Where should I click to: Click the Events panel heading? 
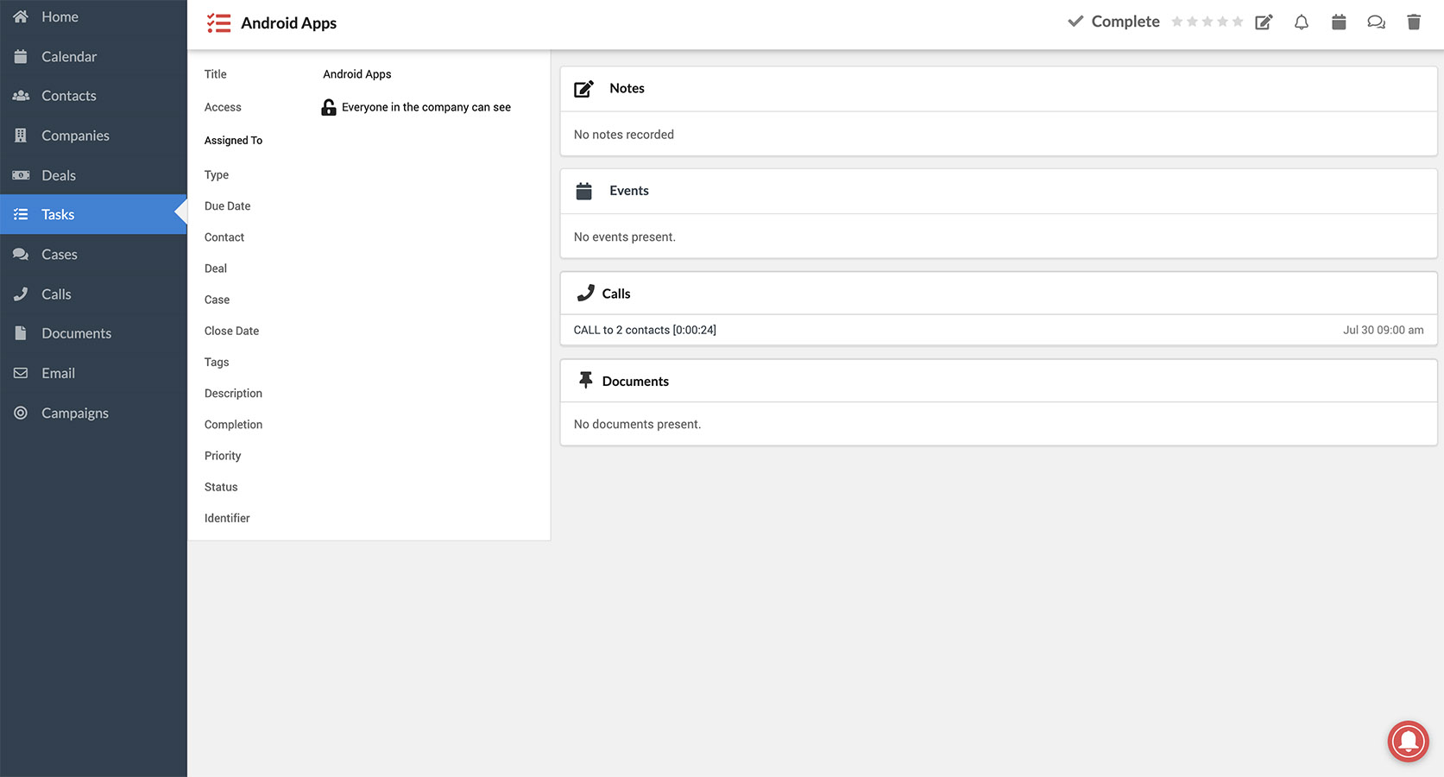(x=629, y=191)
